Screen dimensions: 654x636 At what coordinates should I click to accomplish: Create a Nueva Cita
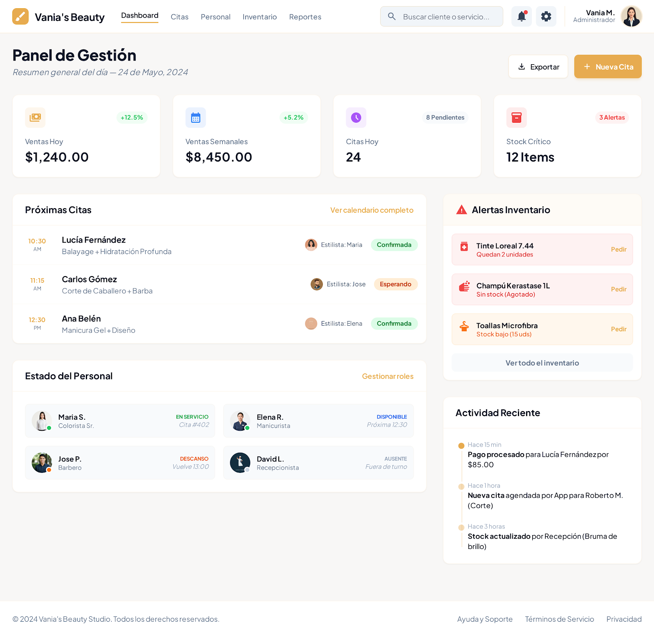(x=608, y=66)
